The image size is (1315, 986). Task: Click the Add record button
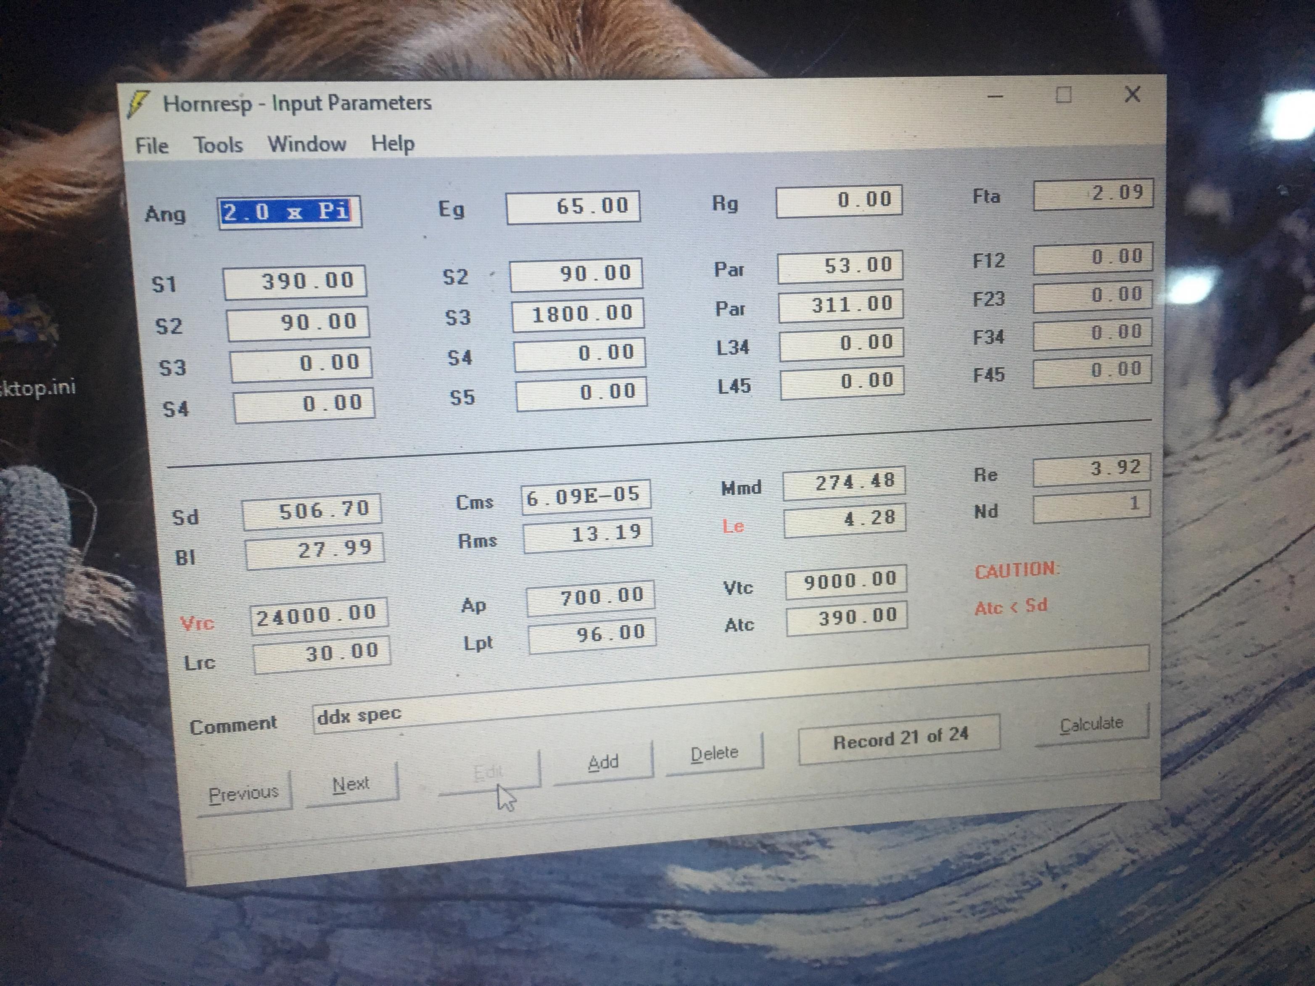pyautogui.click(x=603, y=762)
